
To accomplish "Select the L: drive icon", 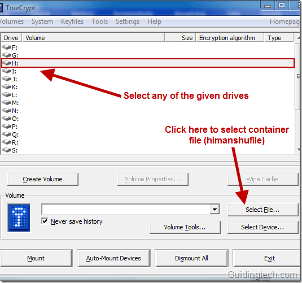I will point(7,95).
